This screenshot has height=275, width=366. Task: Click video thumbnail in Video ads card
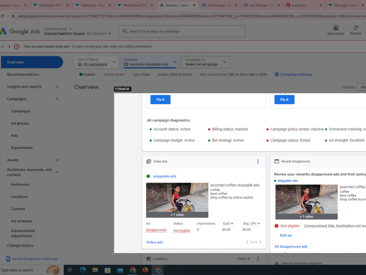177,200
